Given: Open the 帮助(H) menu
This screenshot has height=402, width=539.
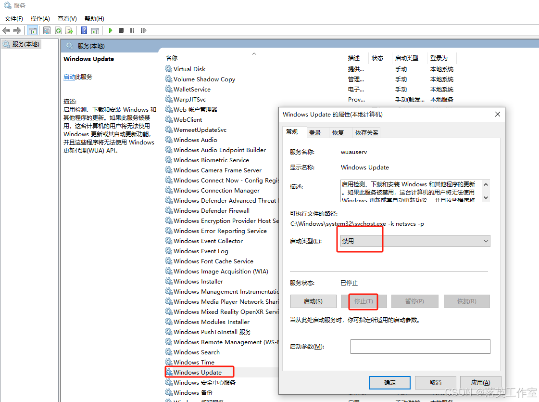Looking at the screenshot, I should pyautogui.click(x=94, y=19).
